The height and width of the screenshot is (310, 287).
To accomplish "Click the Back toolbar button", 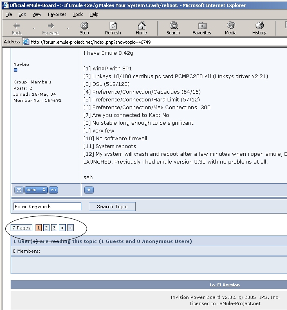I will pos(17,29).
